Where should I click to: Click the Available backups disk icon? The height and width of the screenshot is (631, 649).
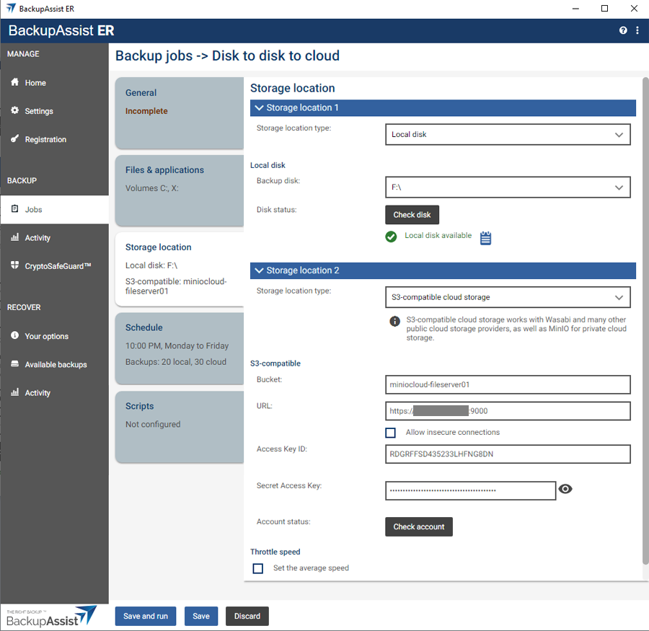15,364
